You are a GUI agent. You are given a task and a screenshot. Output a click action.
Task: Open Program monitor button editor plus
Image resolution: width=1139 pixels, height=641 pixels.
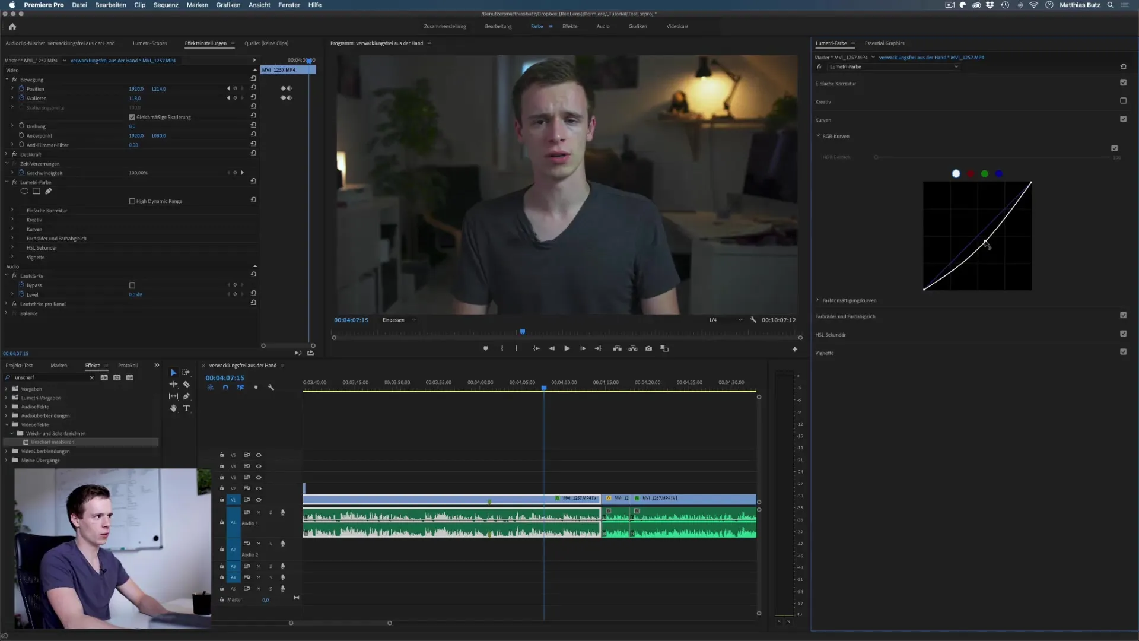[794, 349]
